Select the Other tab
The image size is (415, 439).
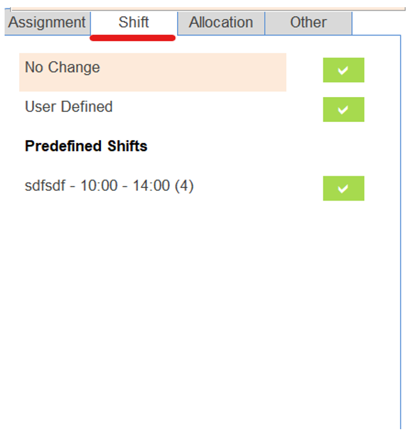click(308, 23)
